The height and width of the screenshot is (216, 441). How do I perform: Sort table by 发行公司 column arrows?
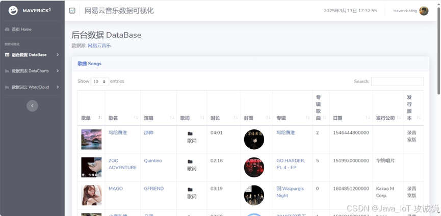(399, 118)
